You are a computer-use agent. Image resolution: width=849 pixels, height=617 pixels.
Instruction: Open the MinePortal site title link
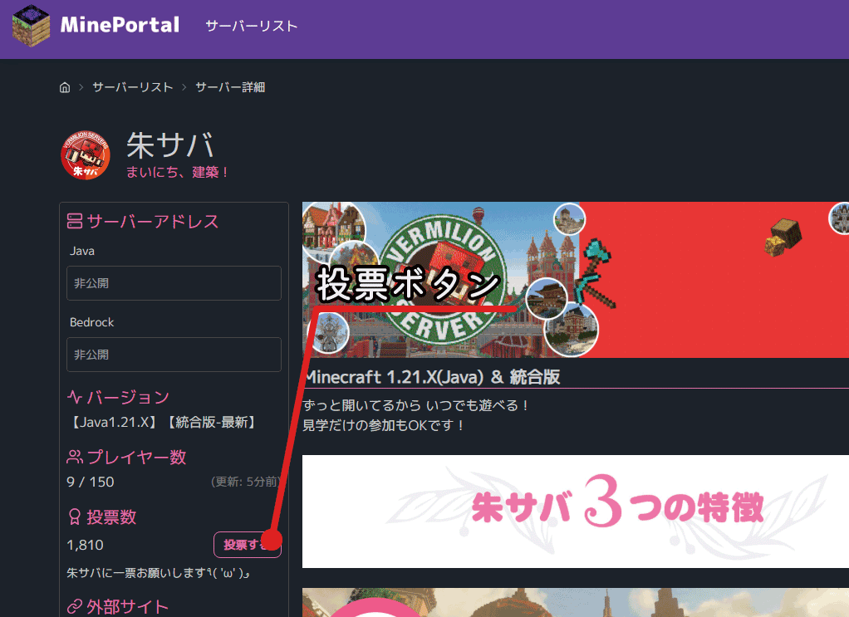tap(120, 25)
